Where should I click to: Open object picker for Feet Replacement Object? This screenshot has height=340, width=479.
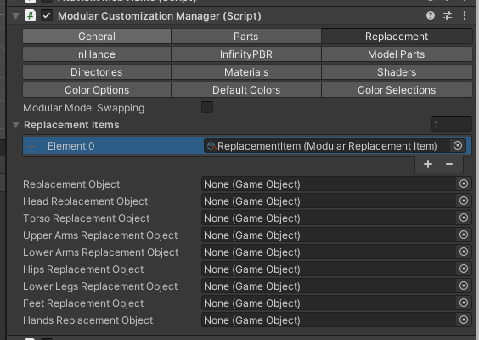(x=464, y=303)
